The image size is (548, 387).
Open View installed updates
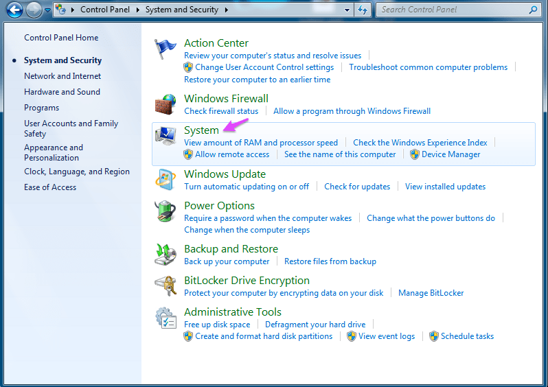(x=445, y=187)
